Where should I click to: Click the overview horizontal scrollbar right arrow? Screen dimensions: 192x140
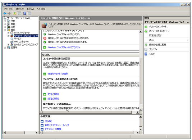point(138,112)
